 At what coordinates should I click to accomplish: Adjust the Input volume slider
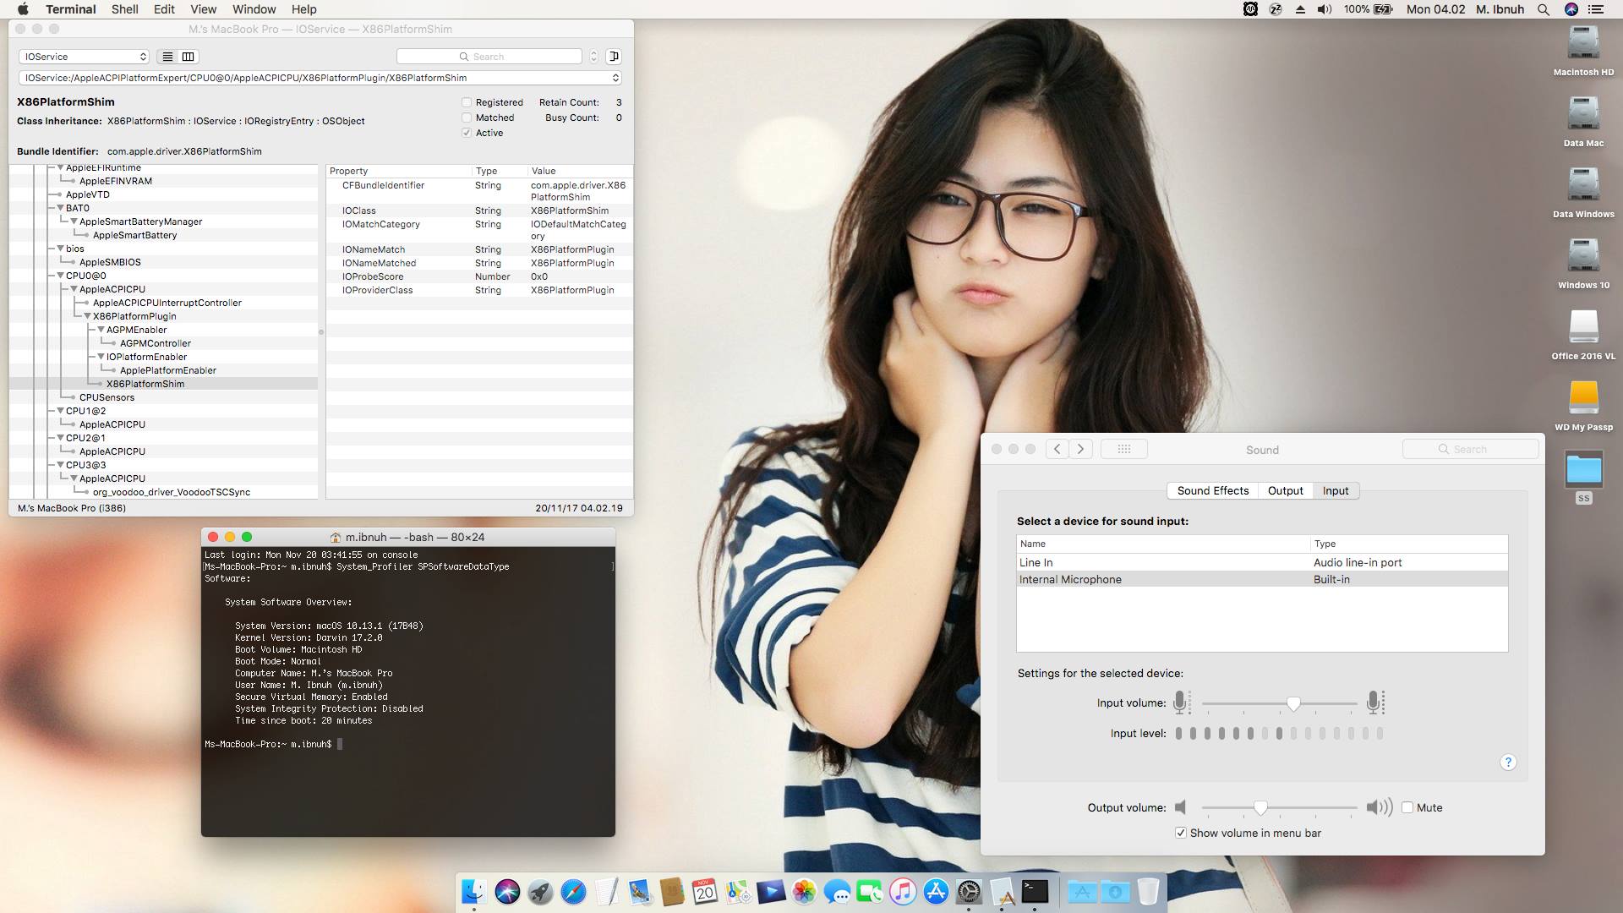click(x=1292, y=703)
